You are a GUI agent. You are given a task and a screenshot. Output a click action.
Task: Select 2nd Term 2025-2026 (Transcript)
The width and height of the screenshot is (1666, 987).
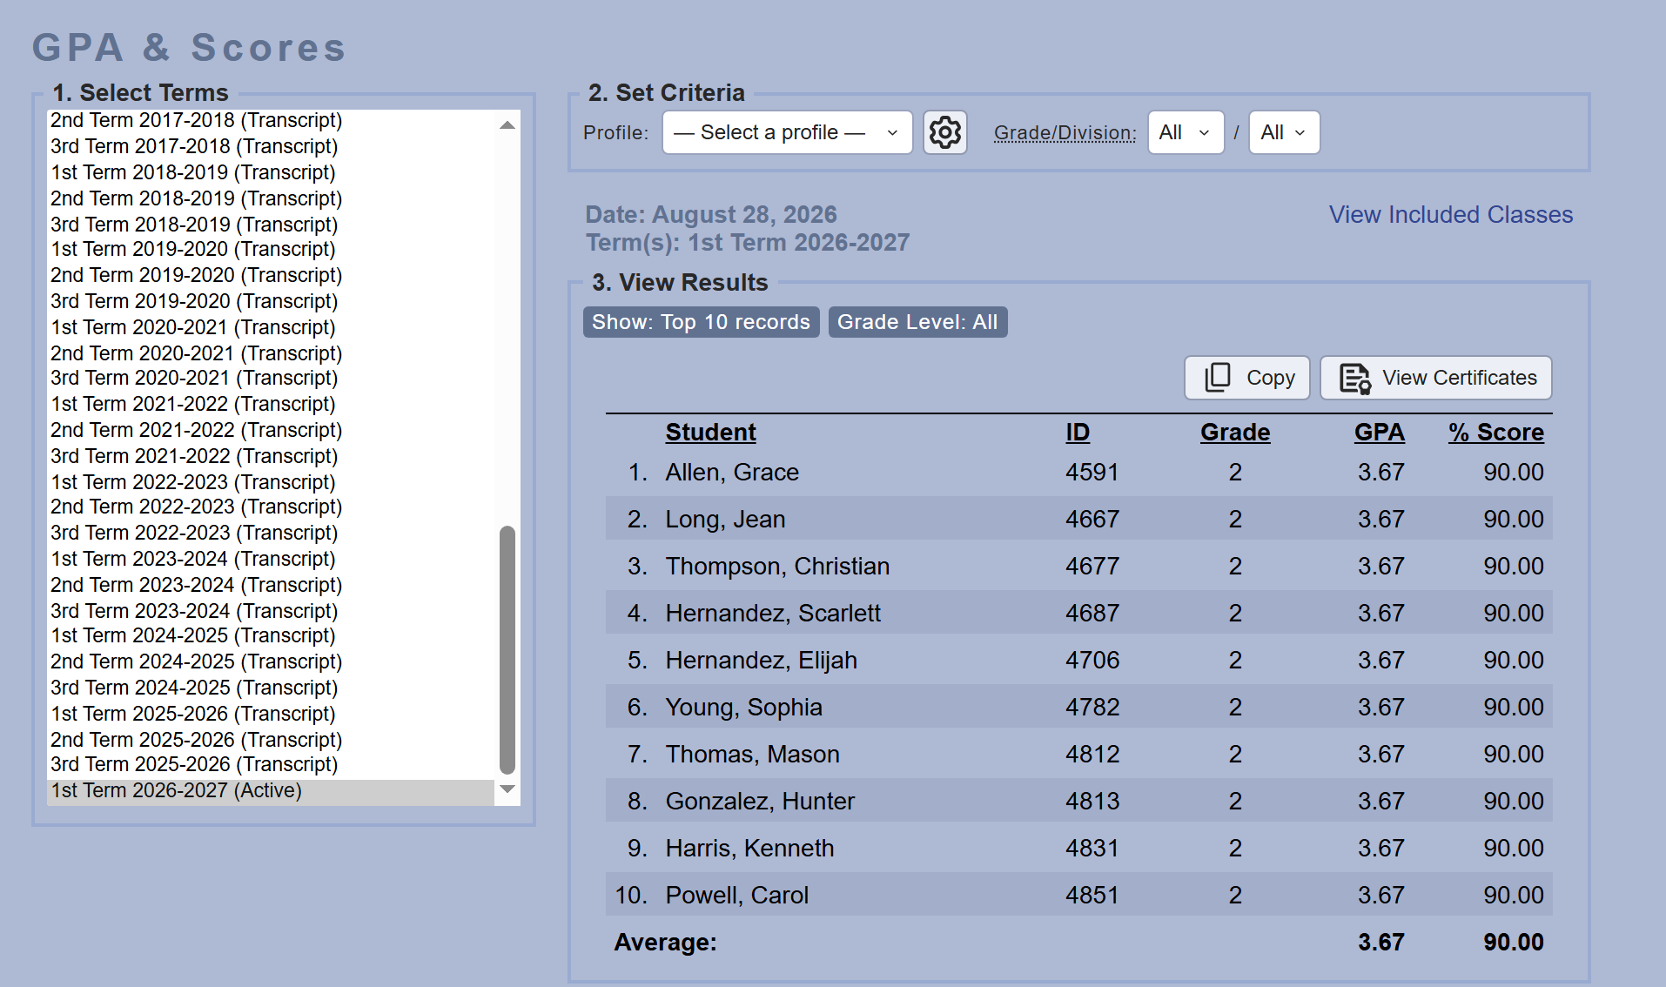click(271, 740)
